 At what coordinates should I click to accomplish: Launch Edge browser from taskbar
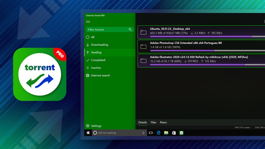158,133
